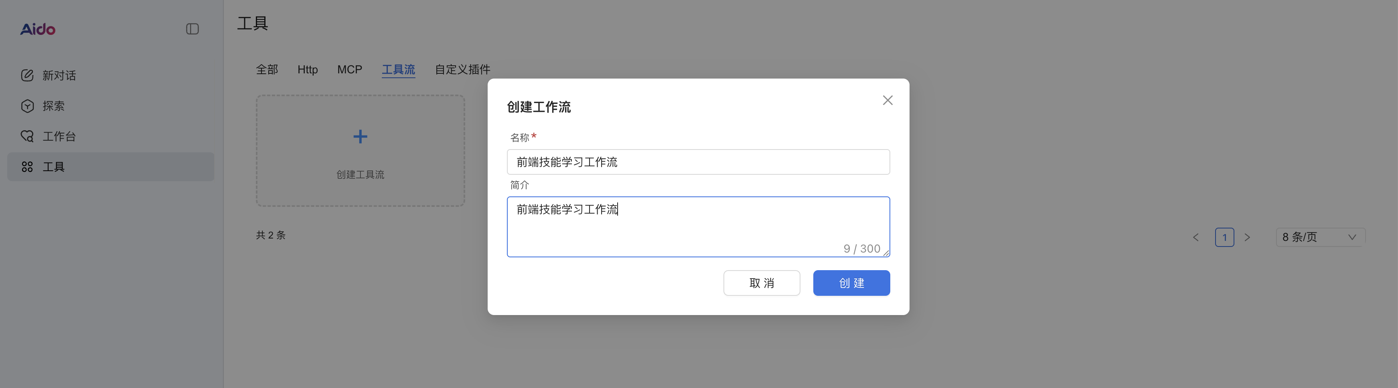This screenshot has height=388, width=1398.
Task: Click the plus icon to create a toolflow
Action: (360, 136)
